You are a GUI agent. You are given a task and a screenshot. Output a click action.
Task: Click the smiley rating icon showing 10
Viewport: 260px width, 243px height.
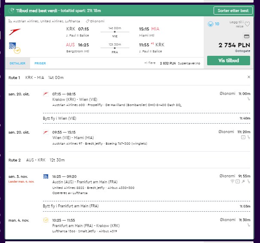tap(211, 24)
